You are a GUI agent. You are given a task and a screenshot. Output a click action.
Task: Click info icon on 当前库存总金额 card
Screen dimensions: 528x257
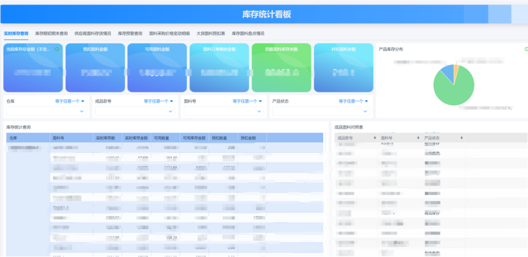click(57, 49)
